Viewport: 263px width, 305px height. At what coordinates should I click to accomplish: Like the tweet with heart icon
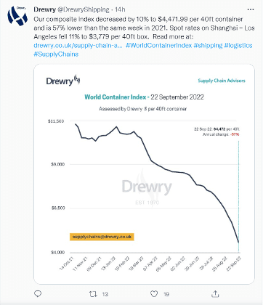point(154,294)
